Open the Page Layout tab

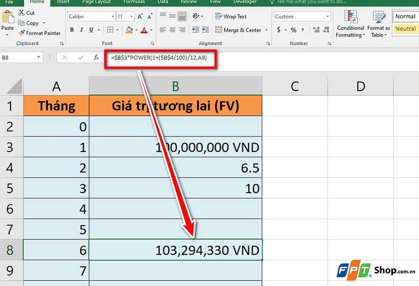tap(96, 2)
